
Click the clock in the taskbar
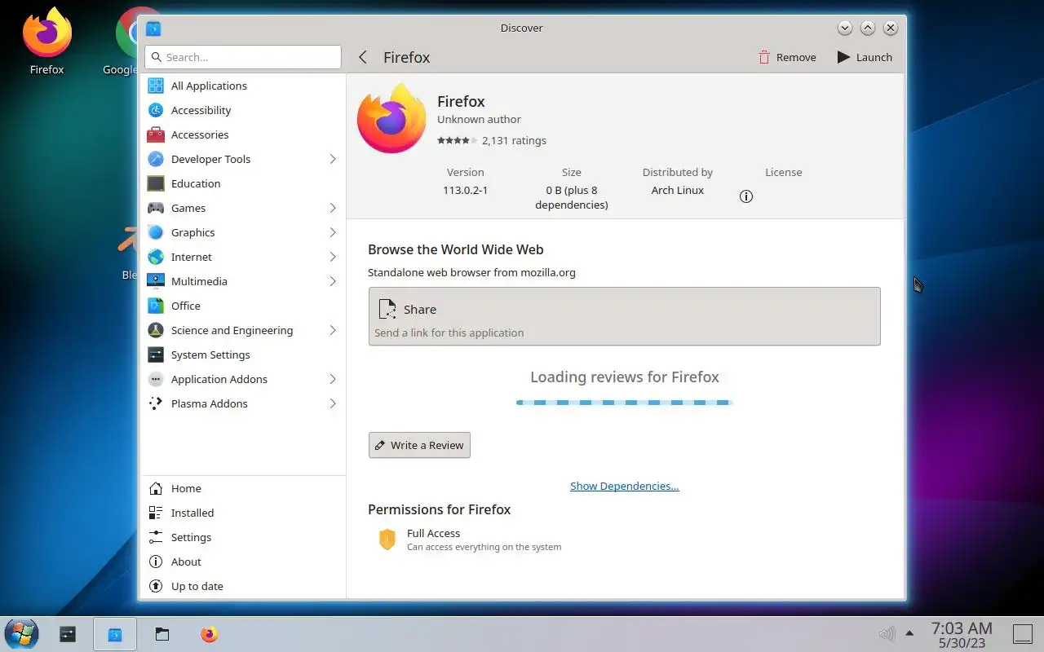(x=962, y=634)
